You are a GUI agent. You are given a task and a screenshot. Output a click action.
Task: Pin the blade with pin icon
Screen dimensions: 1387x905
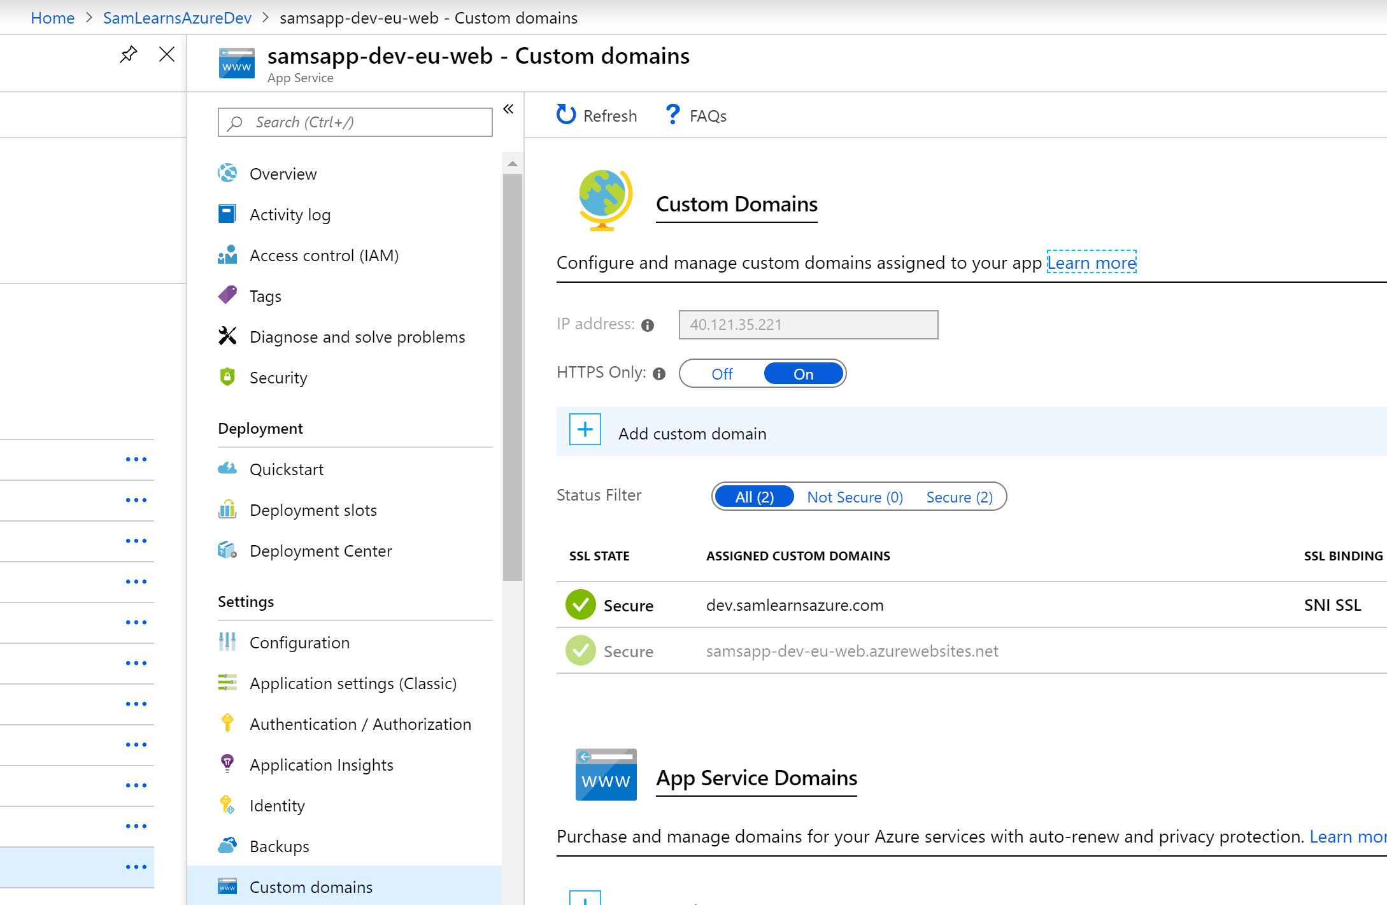(129, 54)
